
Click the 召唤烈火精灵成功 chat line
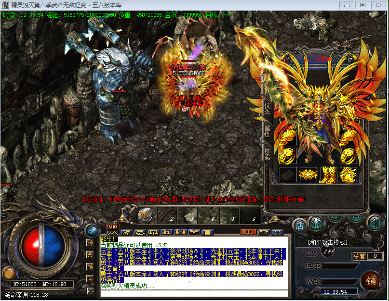pos(128,286)
